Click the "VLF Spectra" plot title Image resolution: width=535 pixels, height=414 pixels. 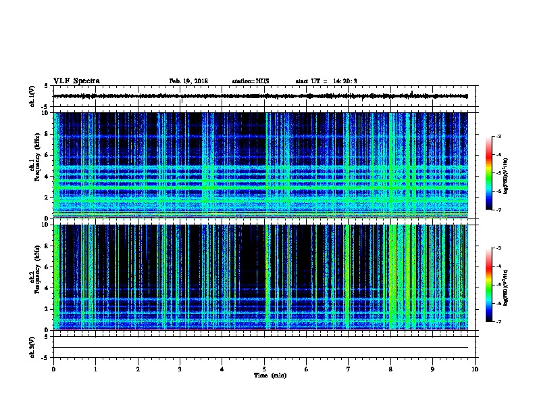point(76,81)
